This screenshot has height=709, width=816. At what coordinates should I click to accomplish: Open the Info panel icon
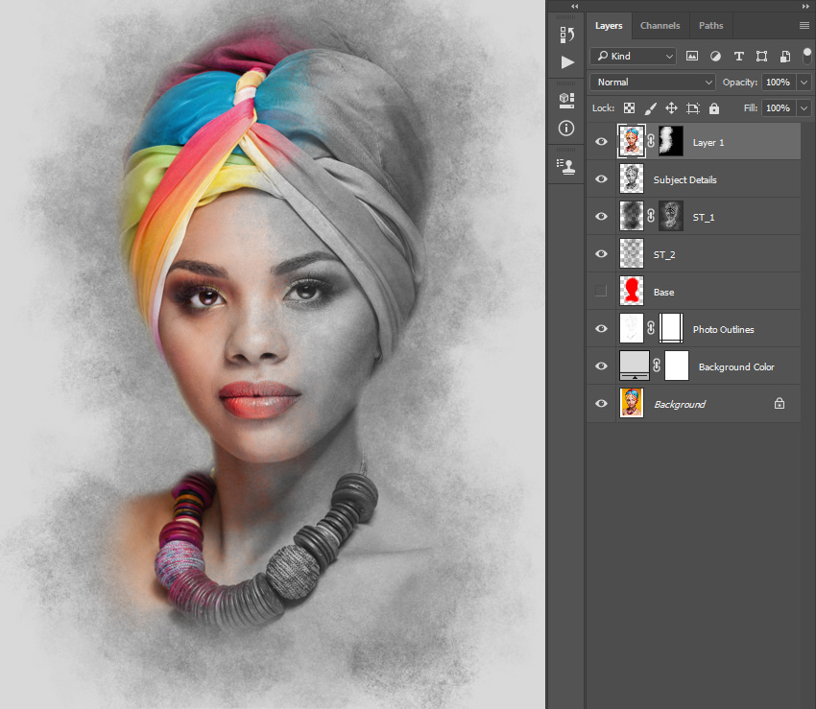click(x=566, y=128)
